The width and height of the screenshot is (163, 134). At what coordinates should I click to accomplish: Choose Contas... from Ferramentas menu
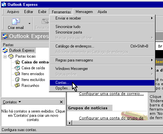point(102,83)
